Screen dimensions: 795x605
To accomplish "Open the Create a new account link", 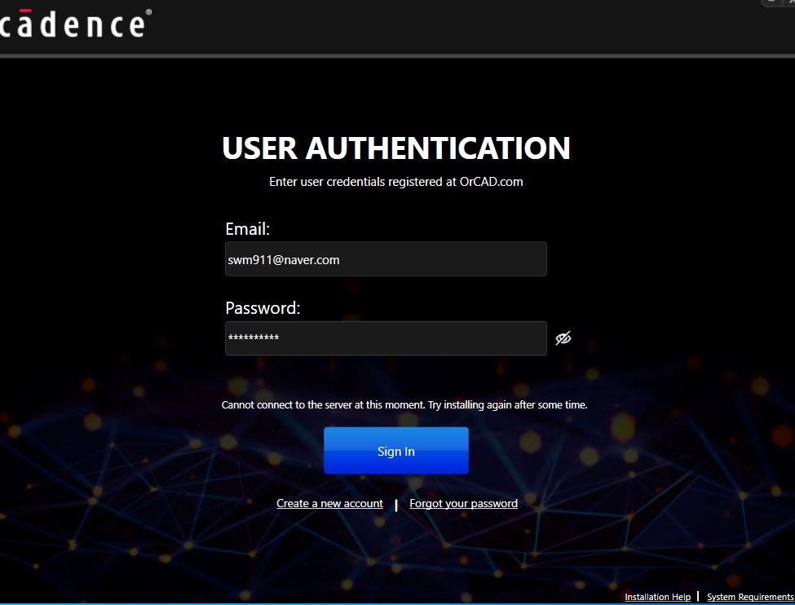I will pyautogui.click(x=329, y=504).
